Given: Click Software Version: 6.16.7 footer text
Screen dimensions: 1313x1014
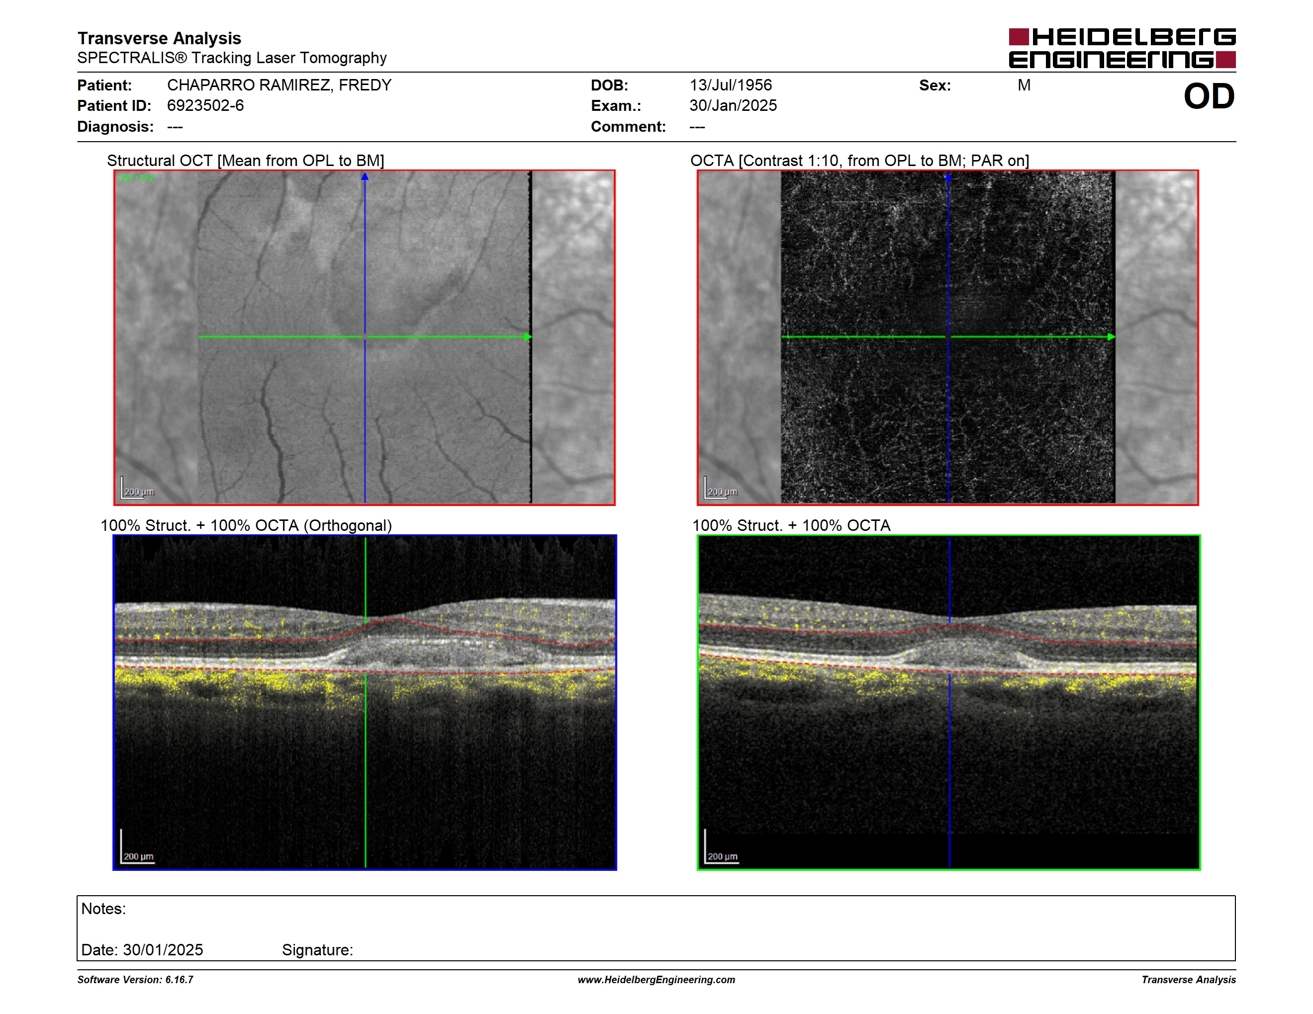Looking at the screenshot, I should [135, 979].
